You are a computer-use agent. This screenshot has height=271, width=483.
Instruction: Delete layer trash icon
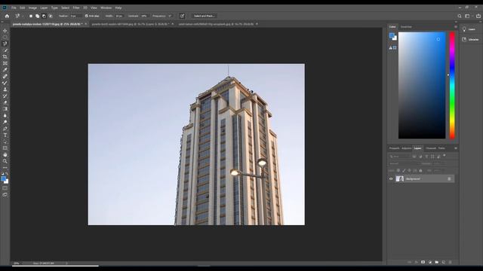(x=451, y=262)
